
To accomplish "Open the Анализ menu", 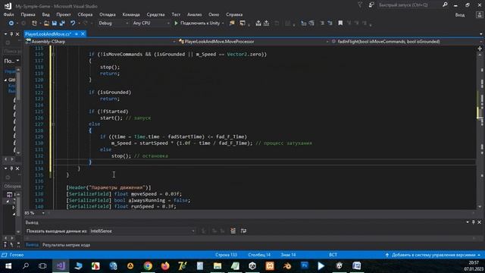I will point(195,14).
